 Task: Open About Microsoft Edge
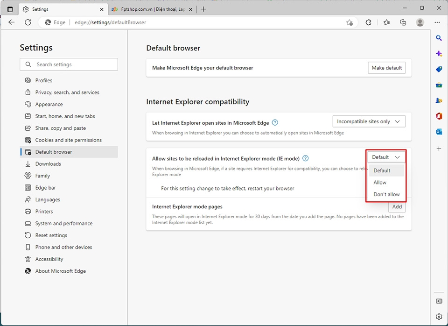(69, 271)
